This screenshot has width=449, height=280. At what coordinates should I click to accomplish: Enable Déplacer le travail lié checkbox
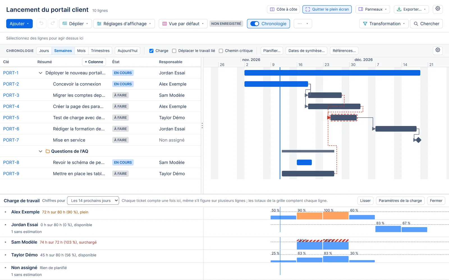(x=174, y=51)
